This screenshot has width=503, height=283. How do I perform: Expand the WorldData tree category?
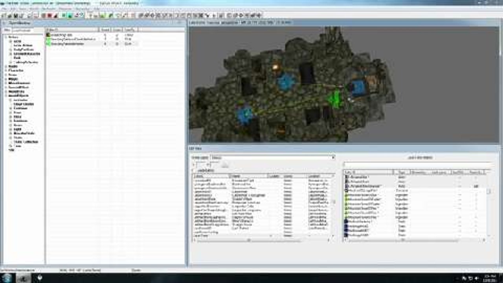[x=7, y=91]
